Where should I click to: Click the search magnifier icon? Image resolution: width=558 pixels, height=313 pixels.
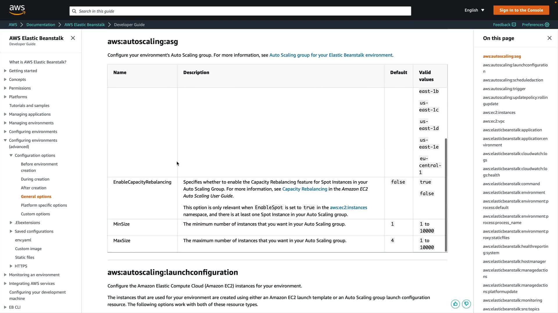74,11
